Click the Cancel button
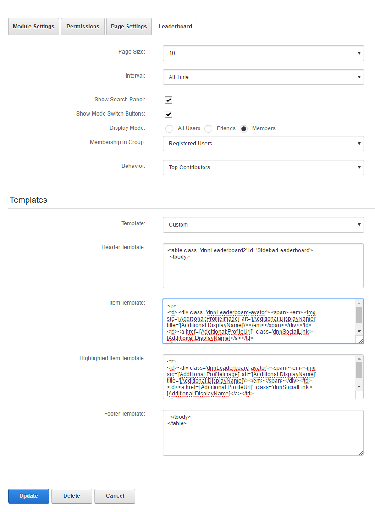The height and width of the screenshot is (512, 375). 115,496
